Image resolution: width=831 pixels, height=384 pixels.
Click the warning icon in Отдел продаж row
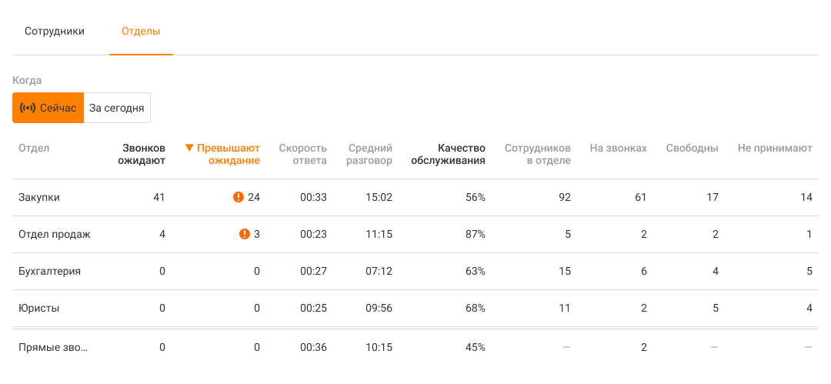[x=245, y=234]
